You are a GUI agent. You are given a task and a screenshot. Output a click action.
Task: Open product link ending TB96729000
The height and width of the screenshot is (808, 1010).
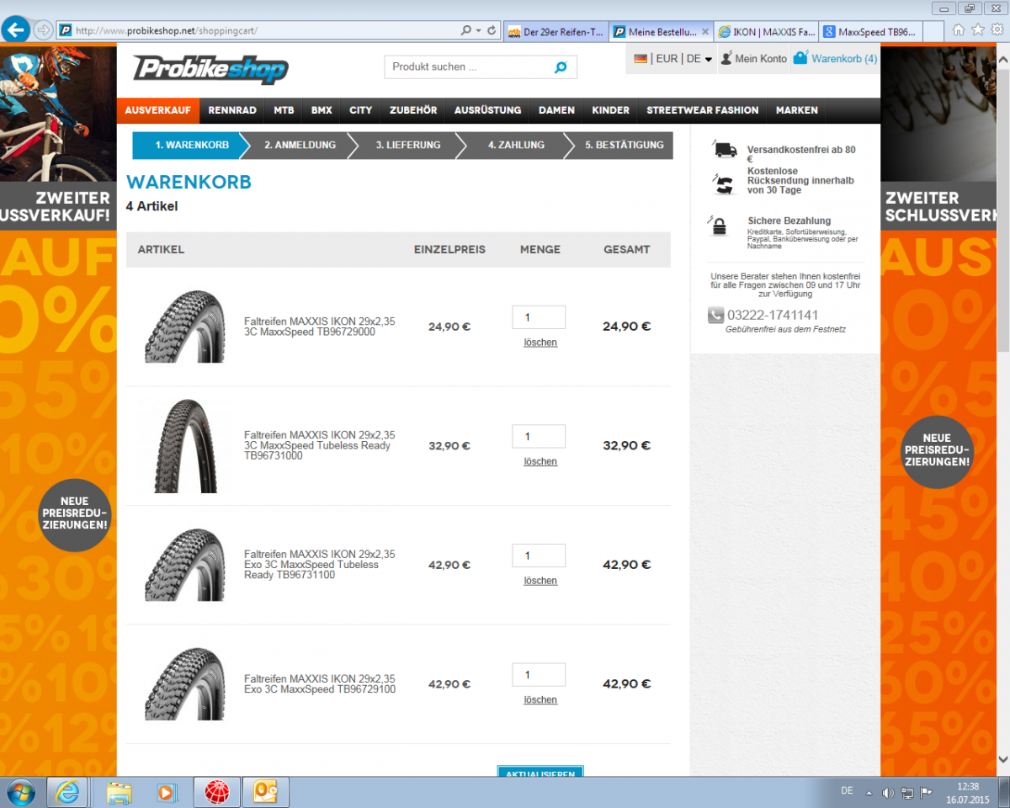point(319,327)
